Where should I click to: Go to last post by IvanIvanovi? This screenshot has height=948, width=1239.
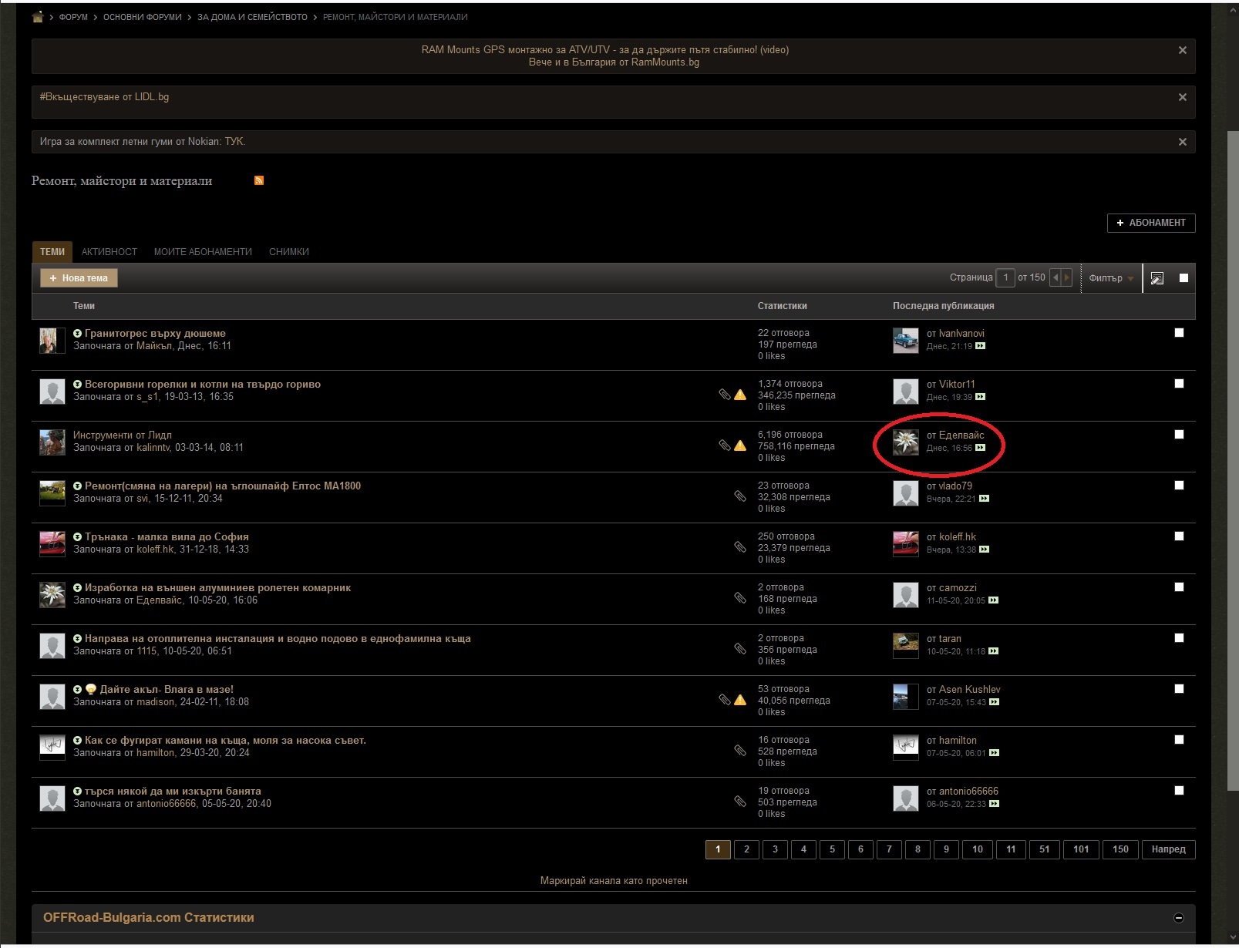980,346
